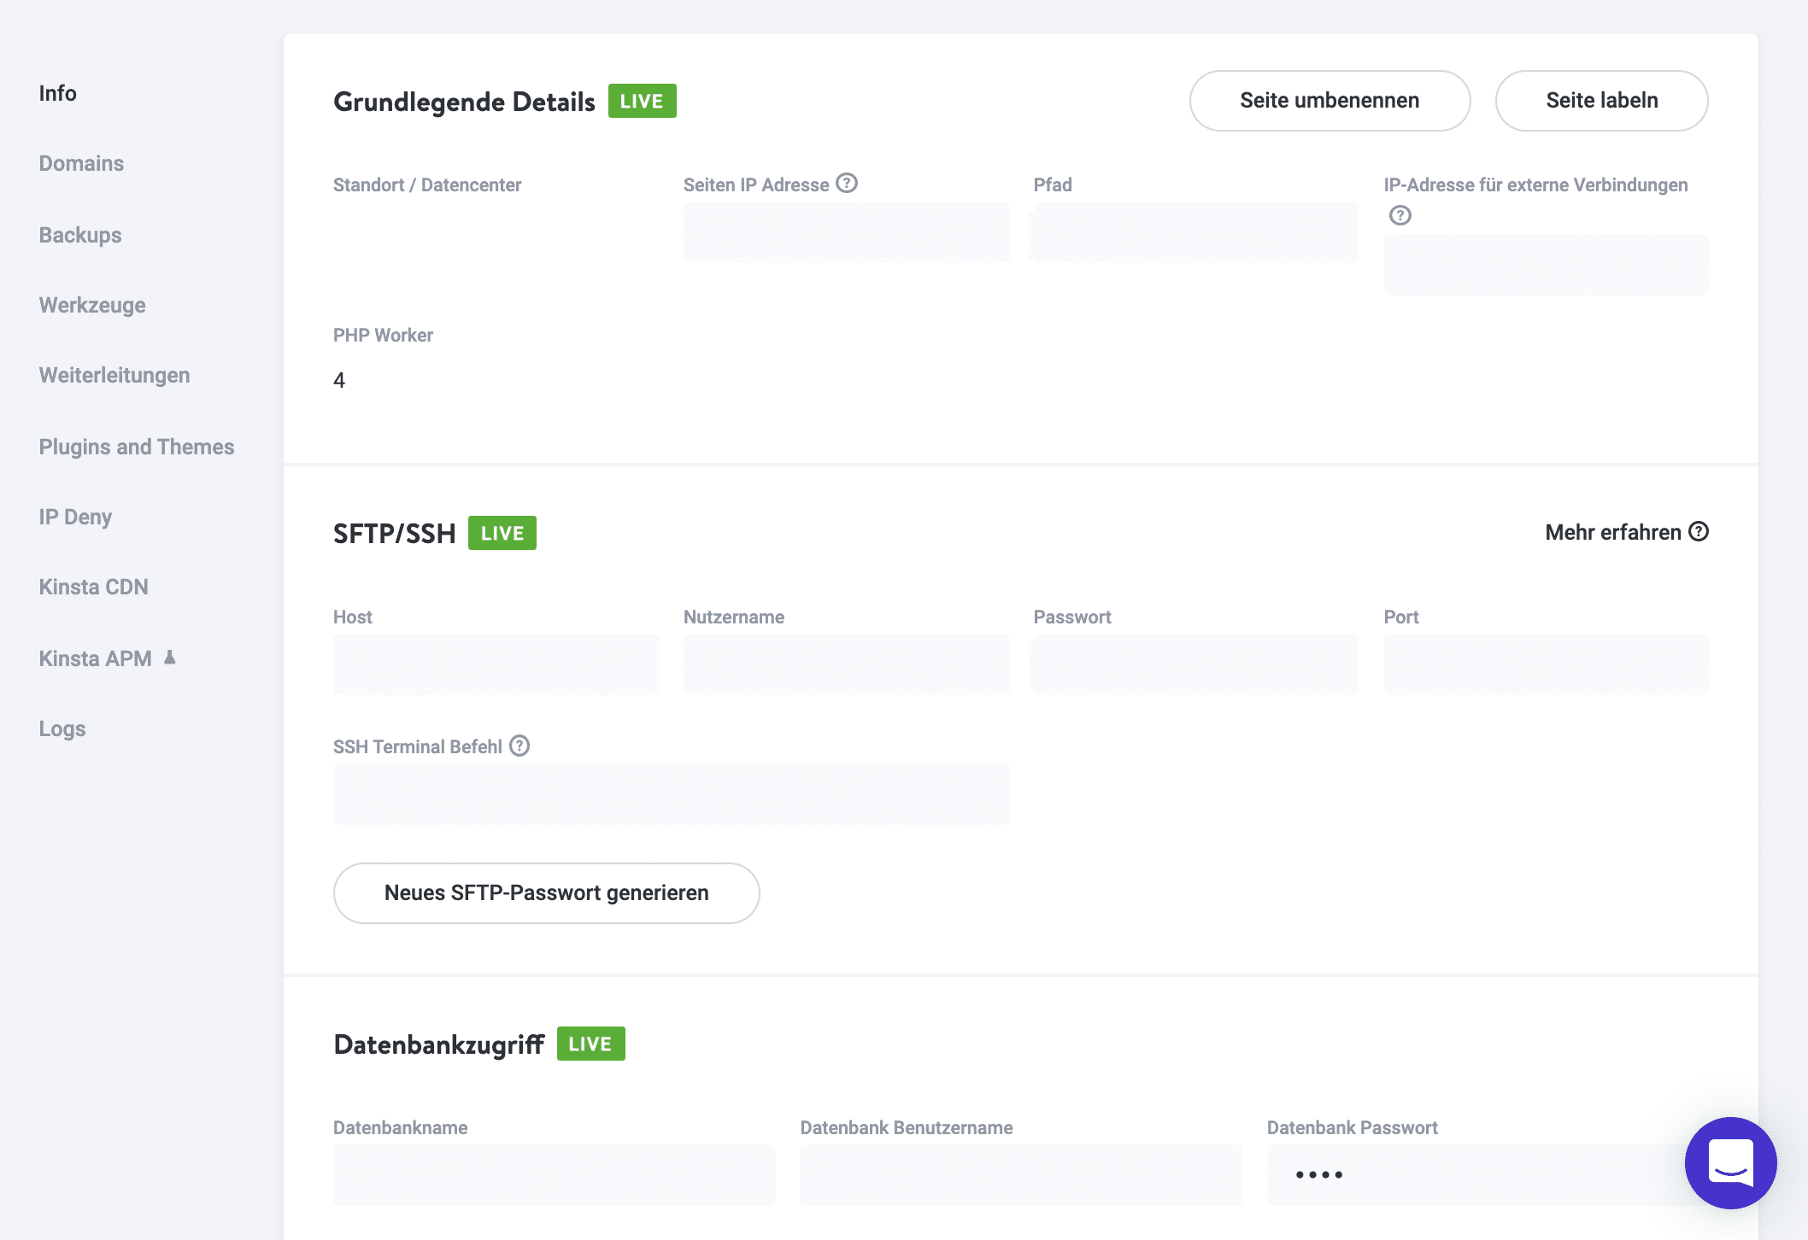Screen dimensions: 1808x1240
Task: Click the Info sidebar navigation icon
Action: pos(58,92)
